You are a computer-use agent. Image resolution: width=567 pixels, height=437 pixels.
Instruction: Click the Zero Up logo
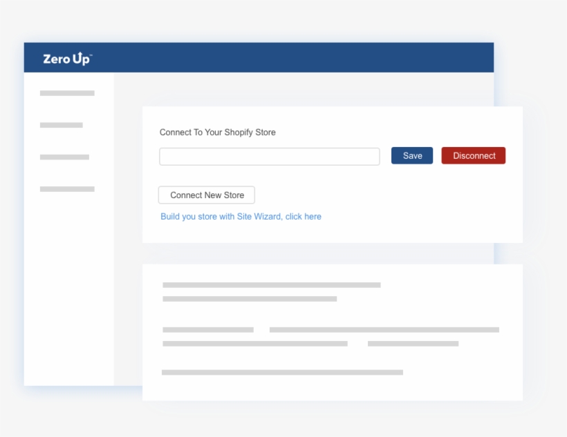[65, 58]
